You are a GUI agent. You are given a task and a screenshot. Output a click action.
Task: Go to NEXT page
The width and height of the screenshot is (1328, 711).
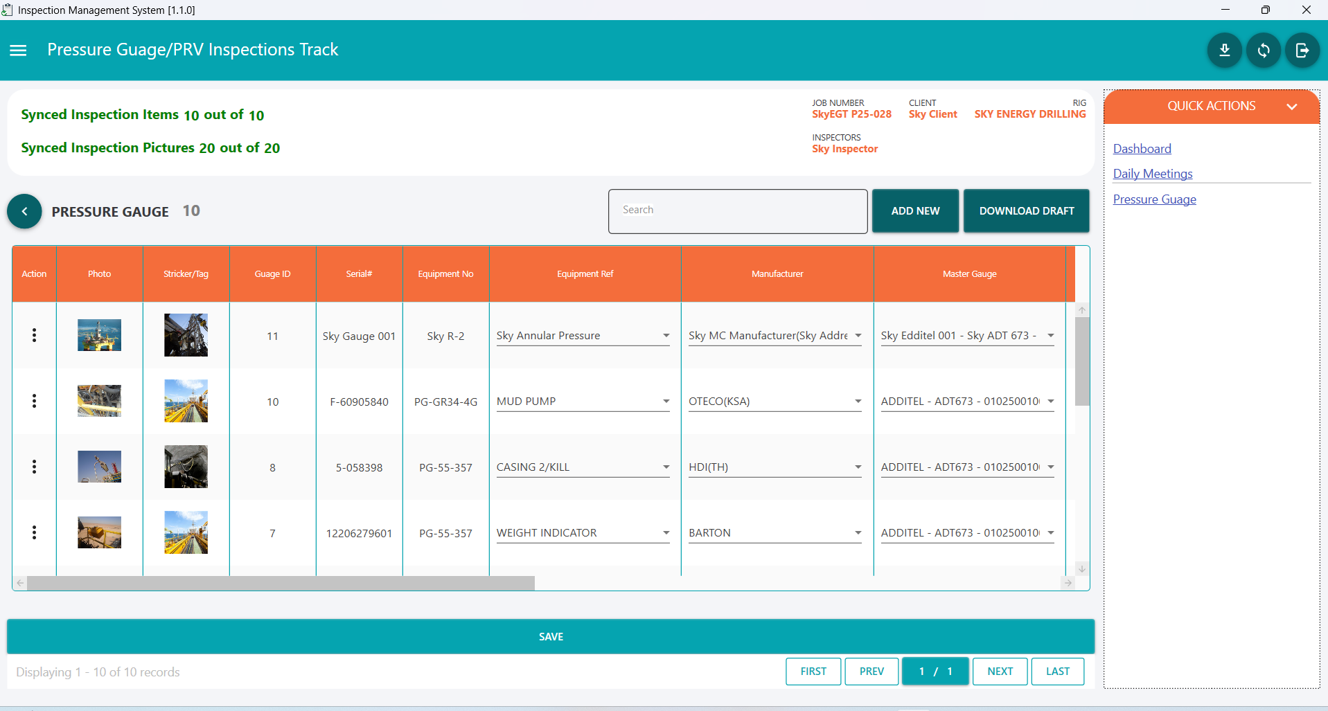point(1000,672)
